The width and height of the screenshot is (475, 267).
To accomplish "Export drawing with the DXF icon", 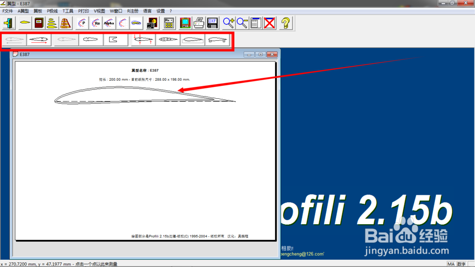I will click(x=212, y=23).
